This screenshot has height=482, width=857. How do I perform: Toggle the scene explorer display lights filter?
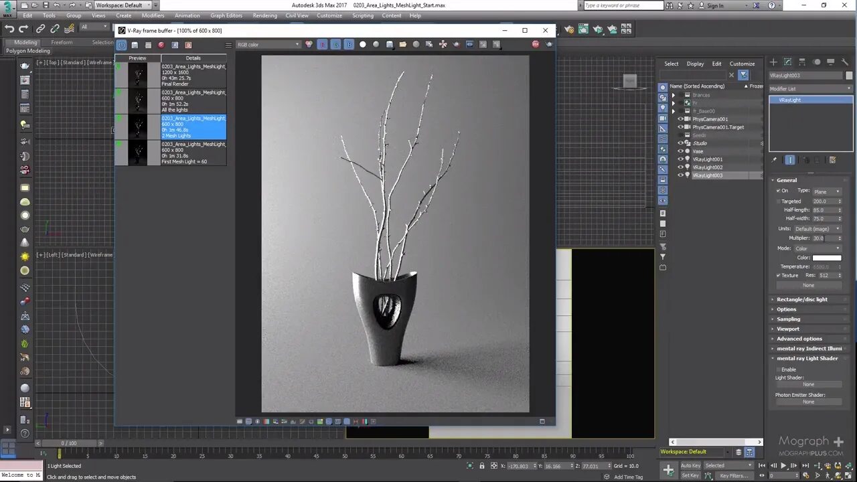pyautogui.click(x=663, y=108)
